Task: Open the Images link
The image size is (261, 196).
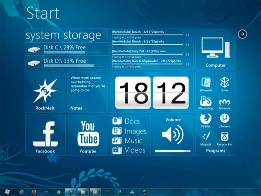Action: (136, 132)
